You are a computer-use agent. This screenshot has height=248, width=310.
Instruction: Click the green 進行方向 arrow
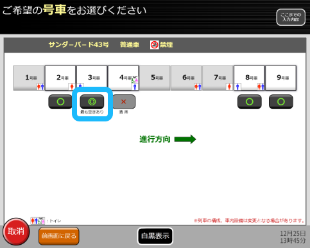185,139
